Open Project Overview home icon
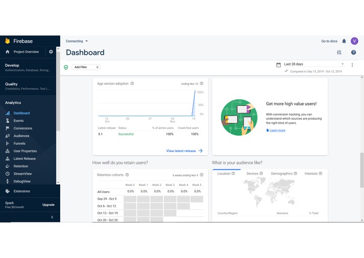Viewport: 364px width, 258px height. point(7,52)
